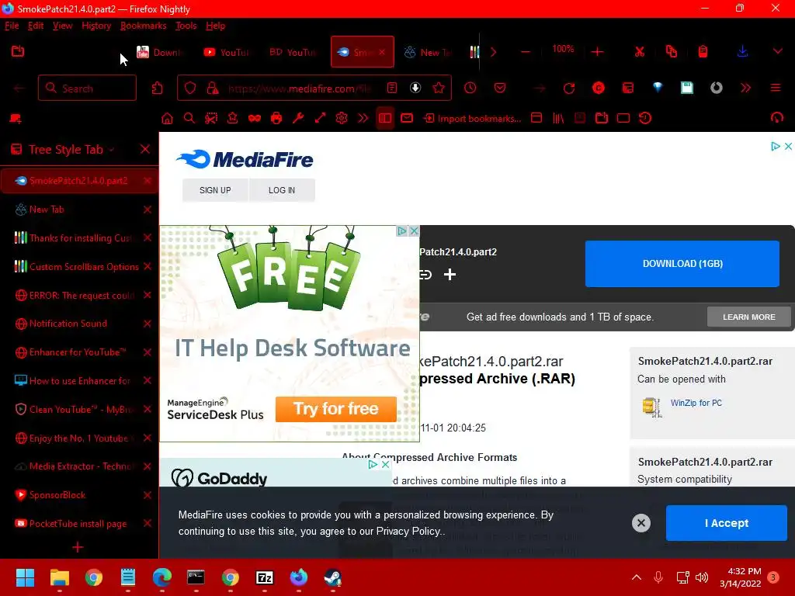Show more tools overflow chevron in nav bar
The image size is (795, 596).
(x=745, y=88)
